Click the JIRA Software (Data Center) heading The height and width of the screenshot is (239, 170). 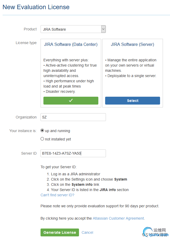pyautogui.click(x=71, y=44)
